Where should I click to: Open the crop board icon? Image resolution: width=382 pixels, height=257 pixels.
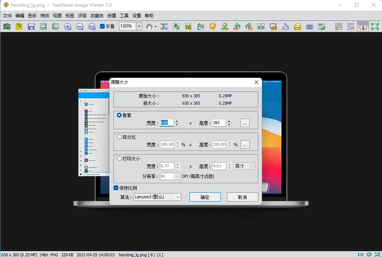188,26
